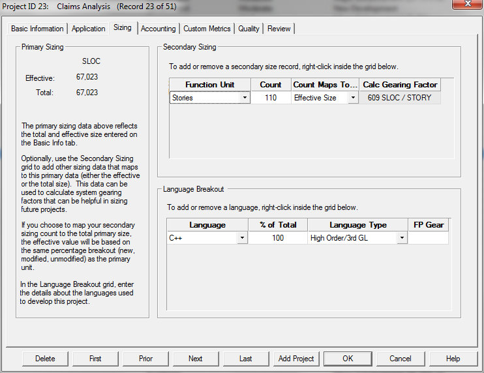484x373 pixels.
Task: Confirm with the OK button
Action: 348,359
